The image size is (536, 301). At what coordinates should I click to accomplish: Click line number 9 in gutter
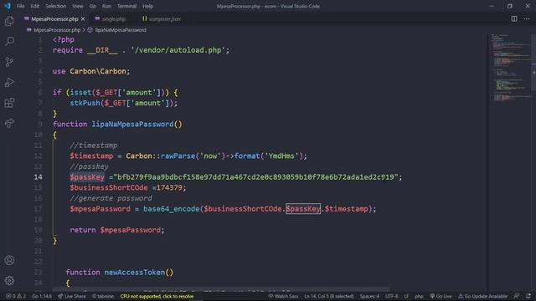[40, 125]
